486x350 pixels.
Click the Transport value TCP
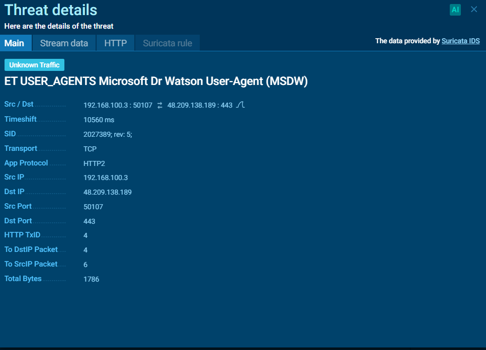(90, 149)
